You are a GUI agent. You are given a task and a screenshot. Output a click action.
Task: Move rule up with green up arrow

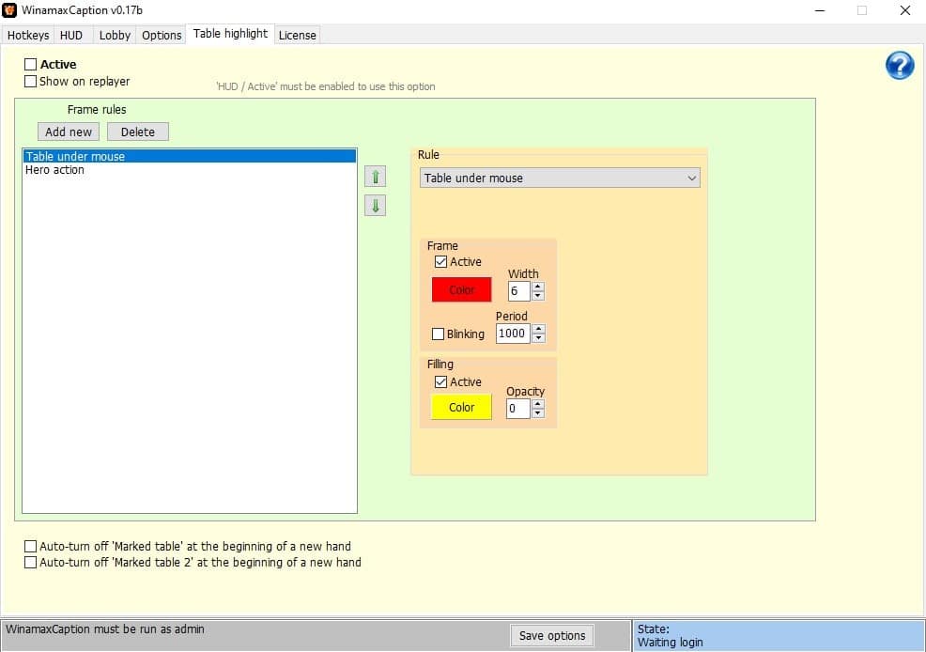(x=375, y=177)
